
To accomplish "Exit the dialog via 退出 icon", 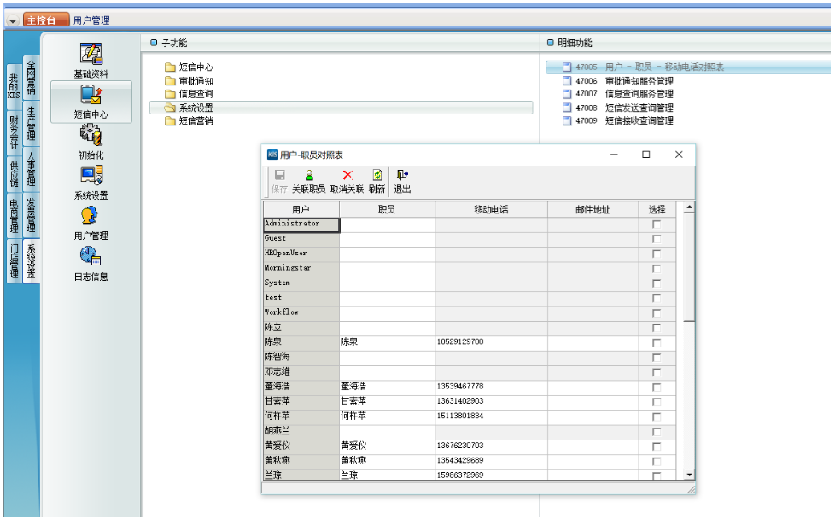I will pyautogui.click(x=402, y=180).
